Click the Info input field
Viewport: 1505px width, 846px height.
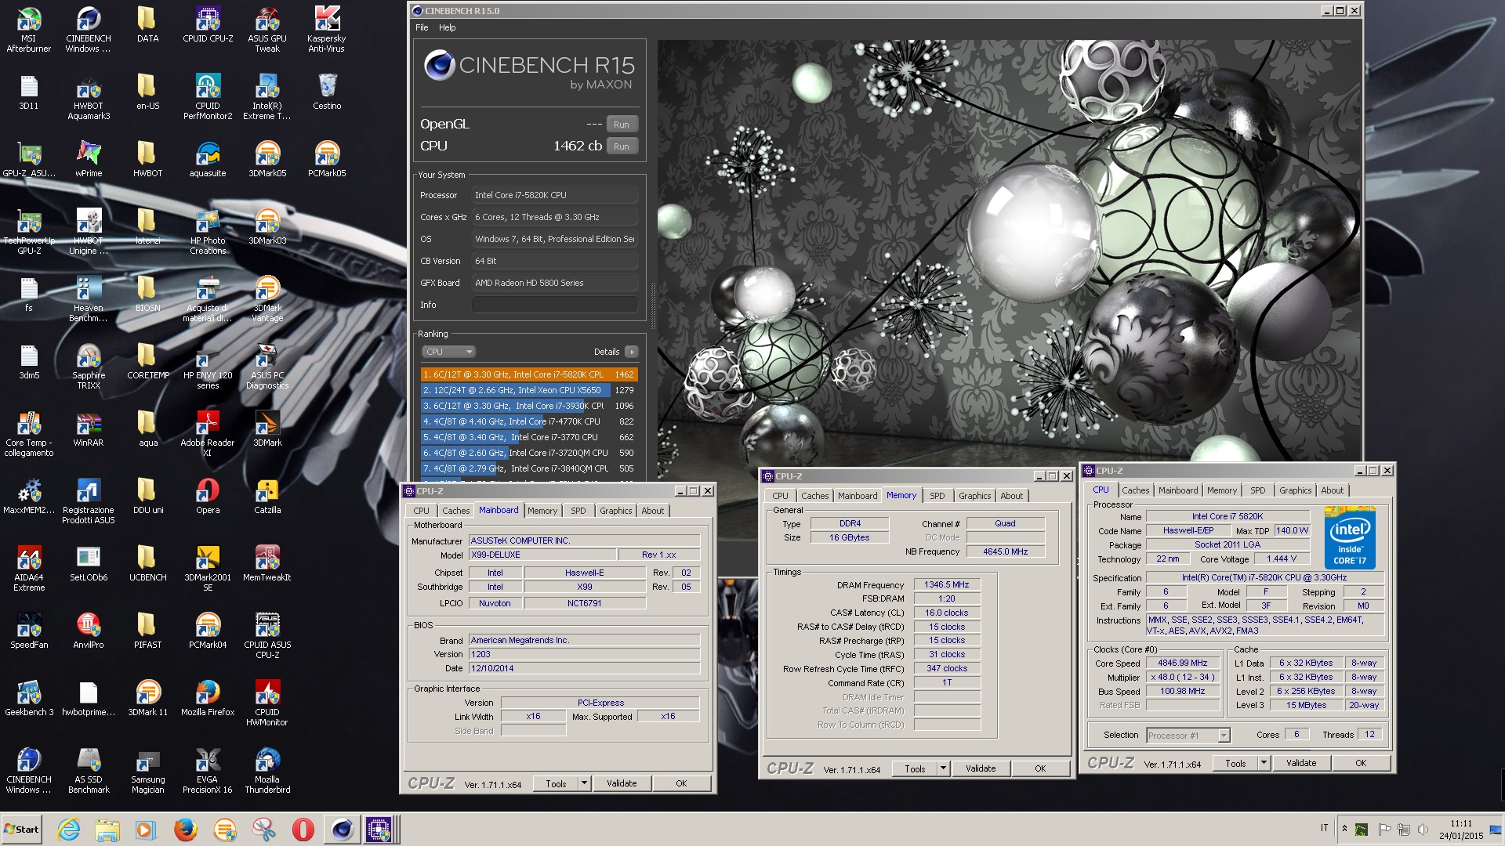click(x=555, y=305)
